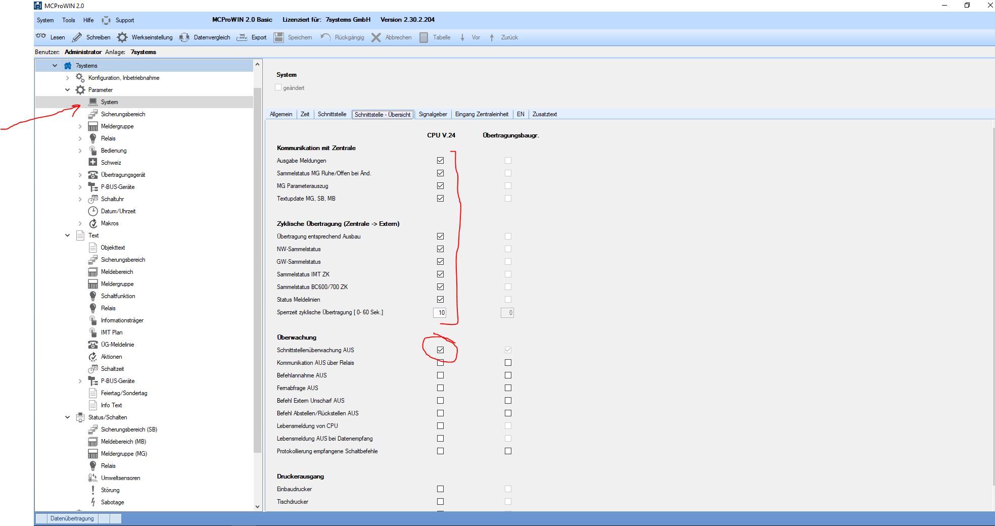The image size is (995, 526).
Task: Select Sicherungsbereich (SB) under Status/Schalten
Action: coord(129,429)
